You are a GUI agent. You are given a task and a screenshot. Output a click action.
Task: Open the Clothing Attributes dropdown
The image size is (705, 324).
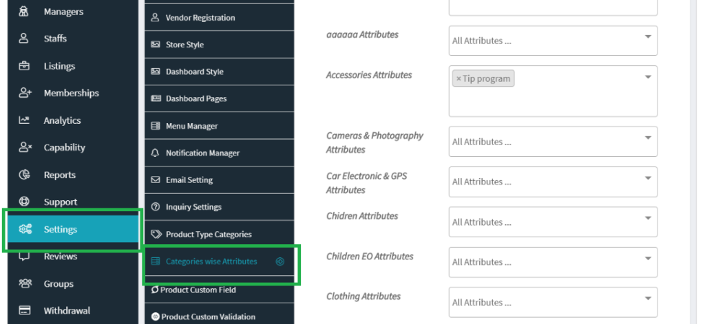[553, 302]
